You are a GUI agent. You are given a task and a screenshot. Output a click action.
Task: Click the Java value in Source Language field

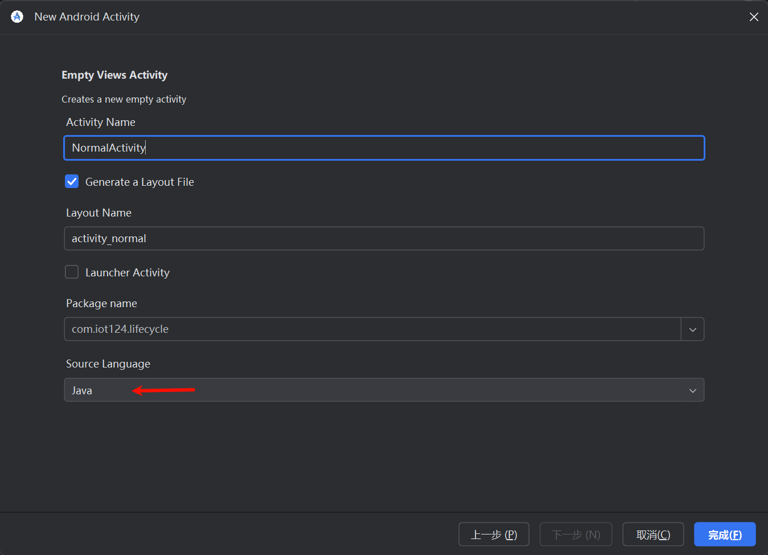pyautogui.click(x=81, y=390)
